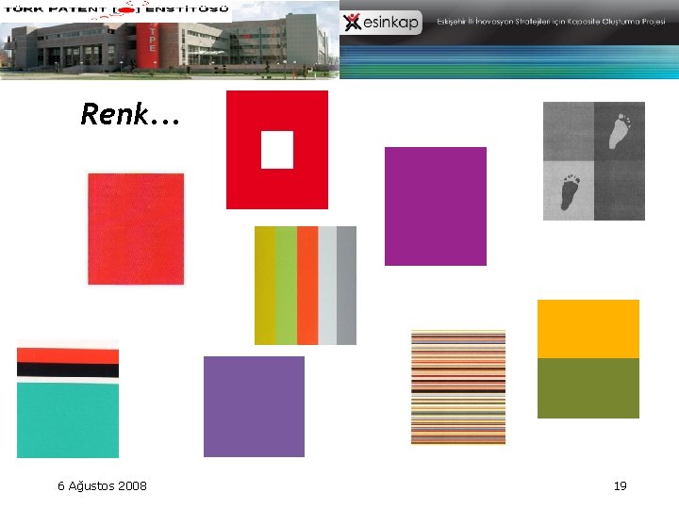Select the violet purple square near the bottom
Screen dimensions: 679x509
255,406
